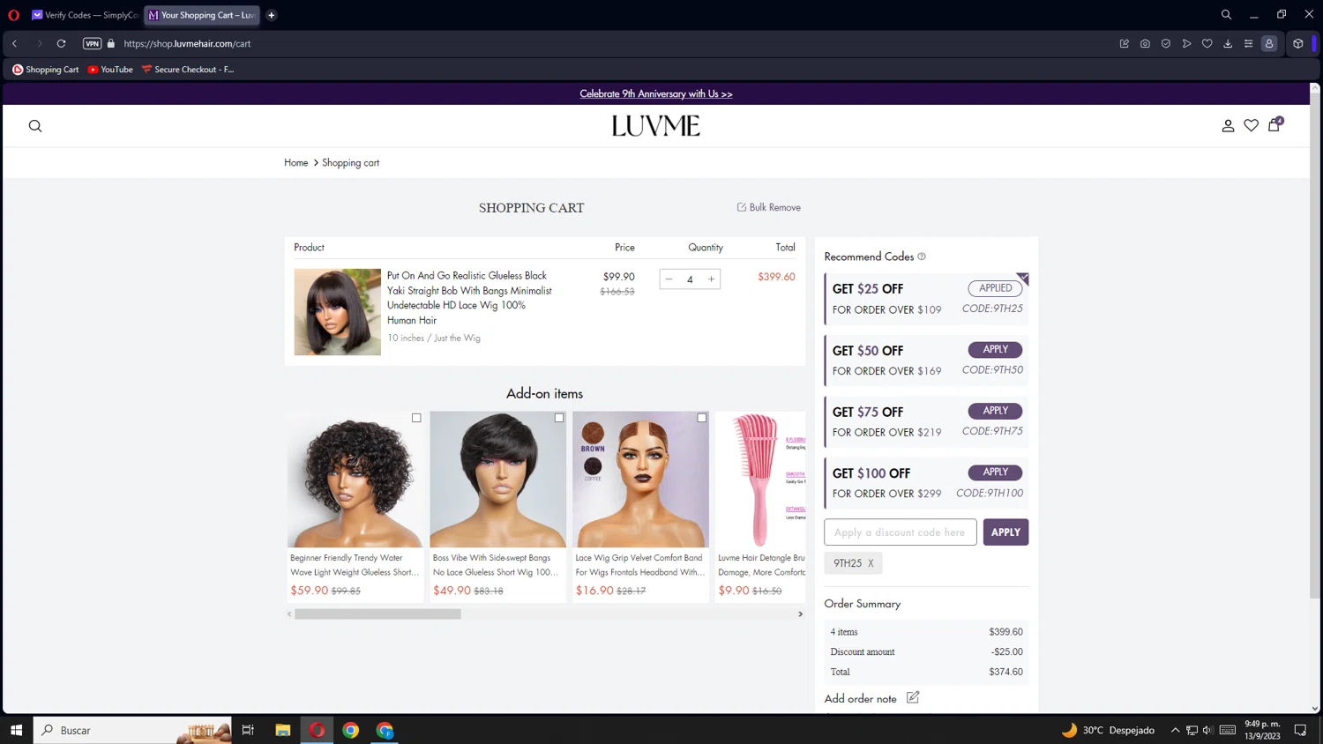Open the Opera player flow icon
This screenshot has height=744, width=1323.
point(1187,43)
